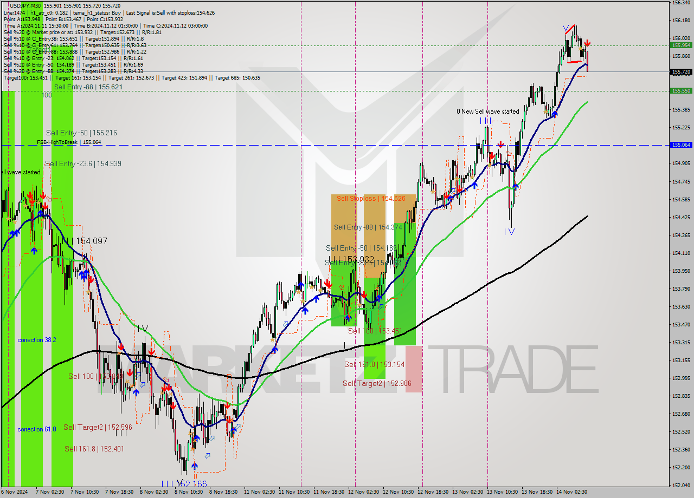Select 'Sell Entry -88 | 154.374' label
The height and width of the screenshot is (498, 694).
pos(368,227)
